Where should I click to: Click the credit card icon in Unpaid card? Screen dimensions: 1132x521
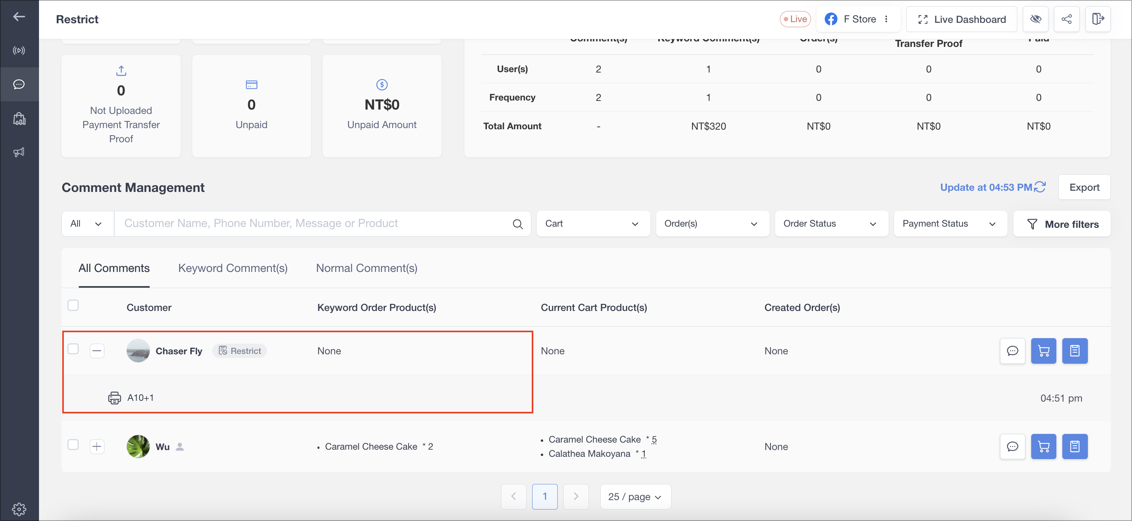251,84
